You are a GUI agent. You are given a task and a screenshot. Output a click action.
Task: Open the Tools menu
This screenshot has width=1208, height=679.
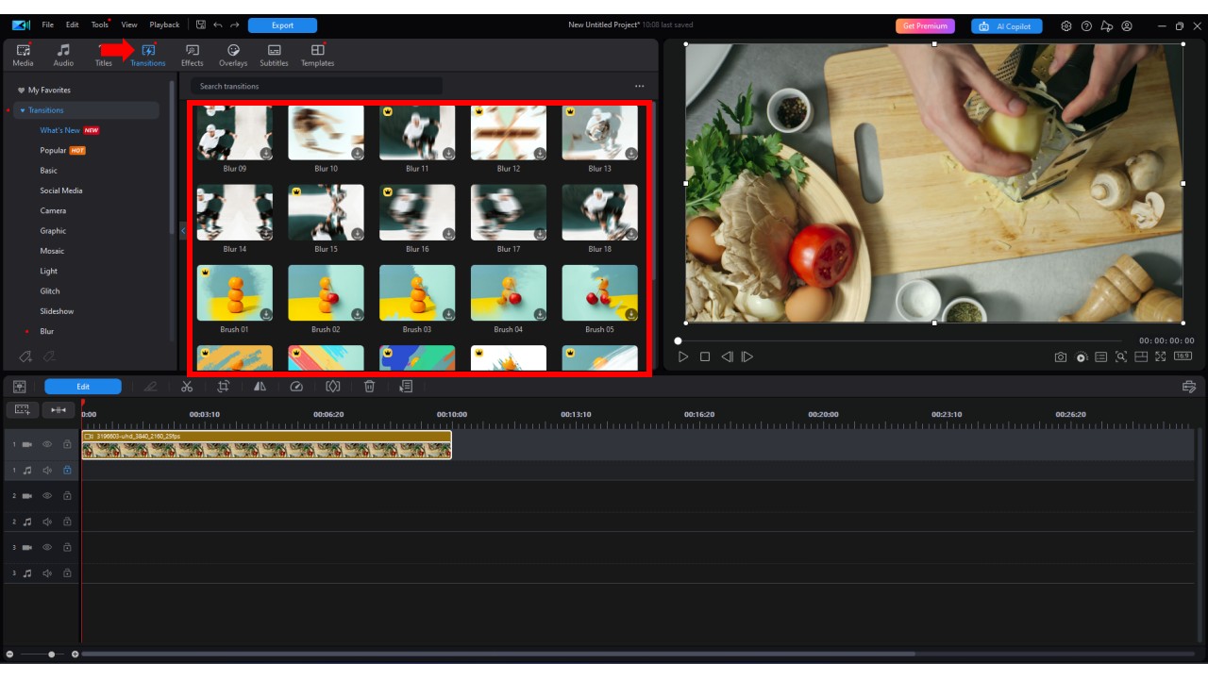pos(100,25)
